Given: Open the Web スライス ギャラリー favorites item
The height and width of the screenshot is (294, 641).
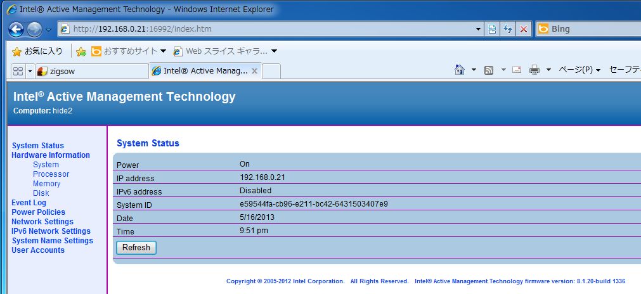Looking at the screenshot, I should coord(221,51).
